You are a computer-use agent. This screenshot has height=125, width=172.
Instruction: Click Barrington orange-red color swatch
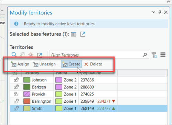pos(27,101)
